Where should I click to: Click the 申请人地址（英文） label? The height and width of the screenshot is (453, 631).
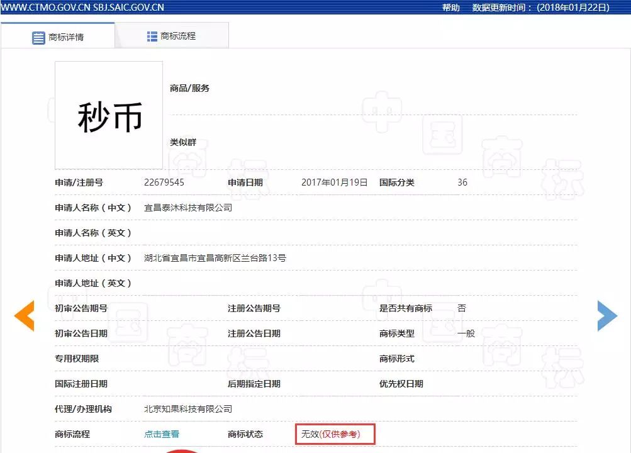[93, 283]
